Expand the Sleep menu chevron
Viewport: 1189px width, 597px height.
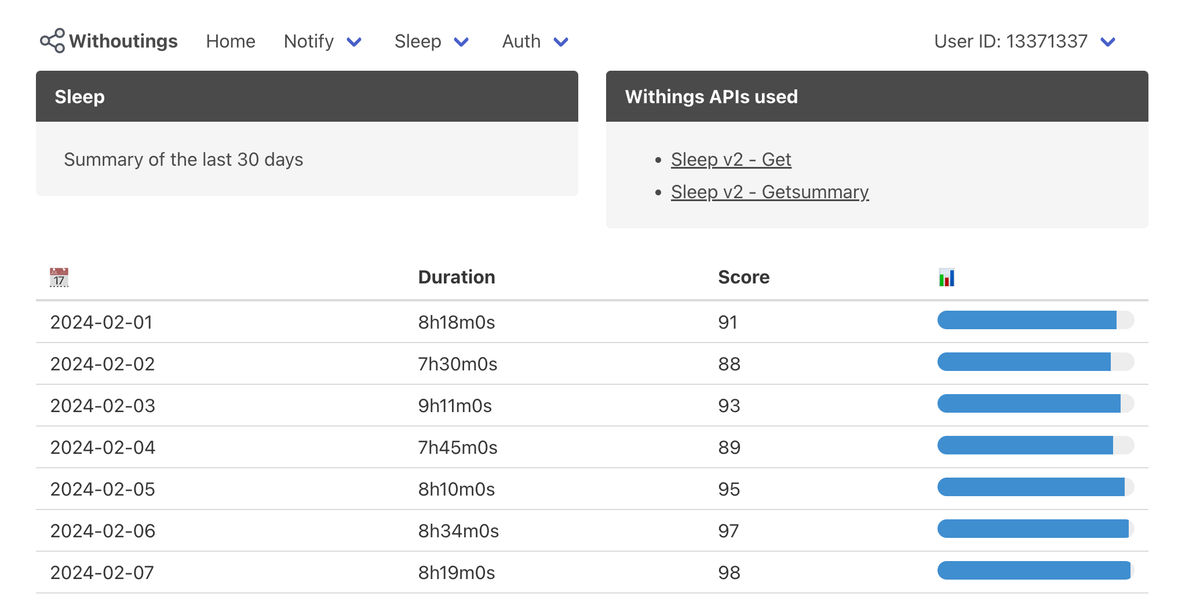tap(461, 42)
